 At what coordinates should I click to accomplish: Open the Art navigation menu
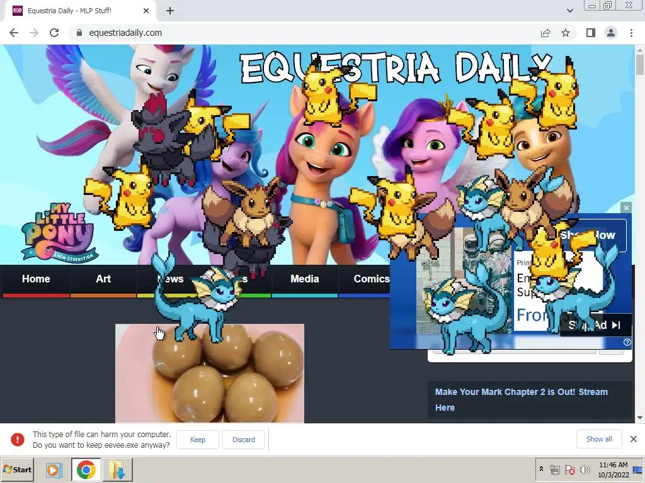coord(103,279)
